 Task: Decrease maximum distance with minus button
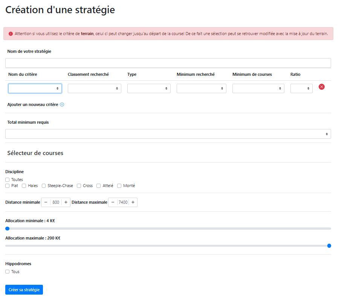point(113,203)
